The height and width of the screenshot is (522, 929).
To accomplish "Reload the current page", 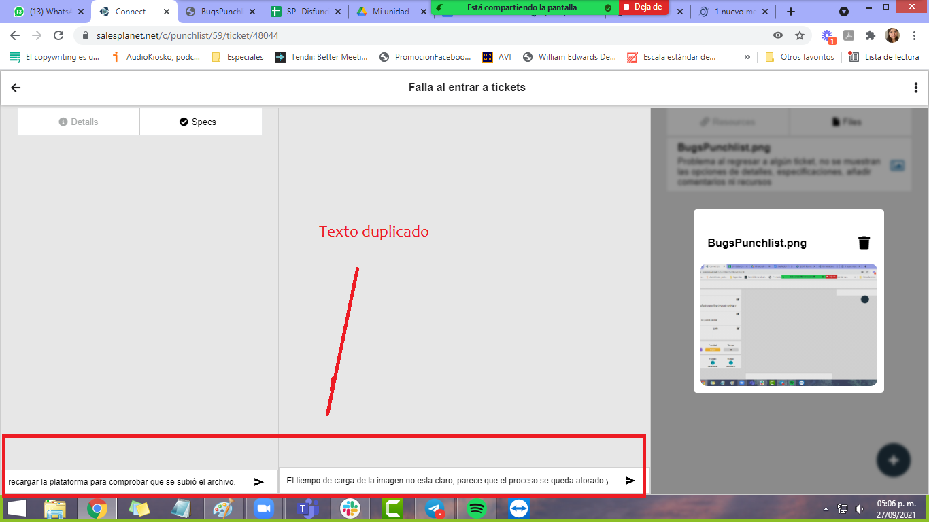I will point(58,35).
